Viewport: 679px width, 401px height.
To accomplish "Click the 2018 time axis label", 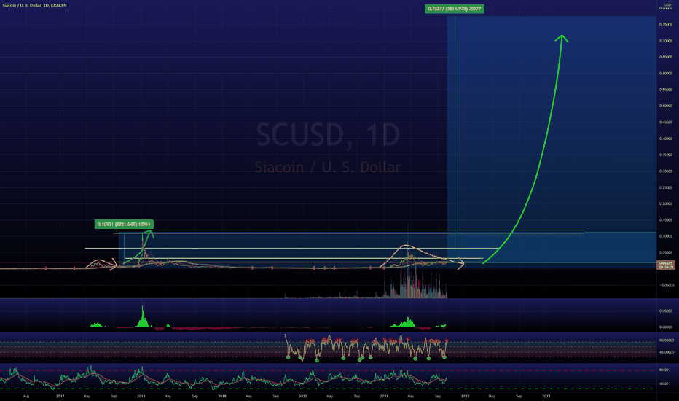I will click(x=141, y=396).
